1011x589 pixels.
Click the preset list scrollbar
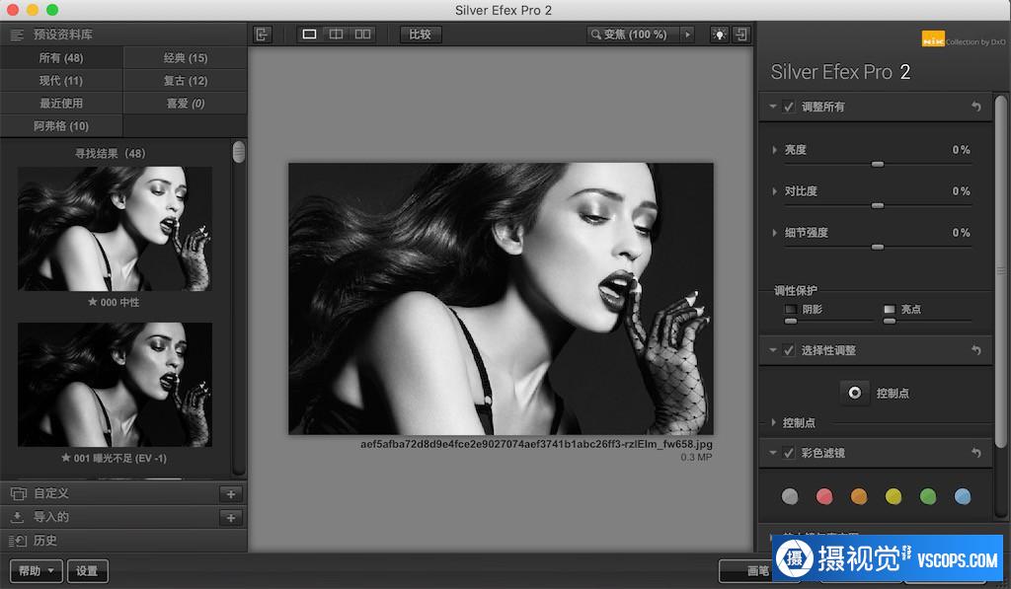coord(239,153)
